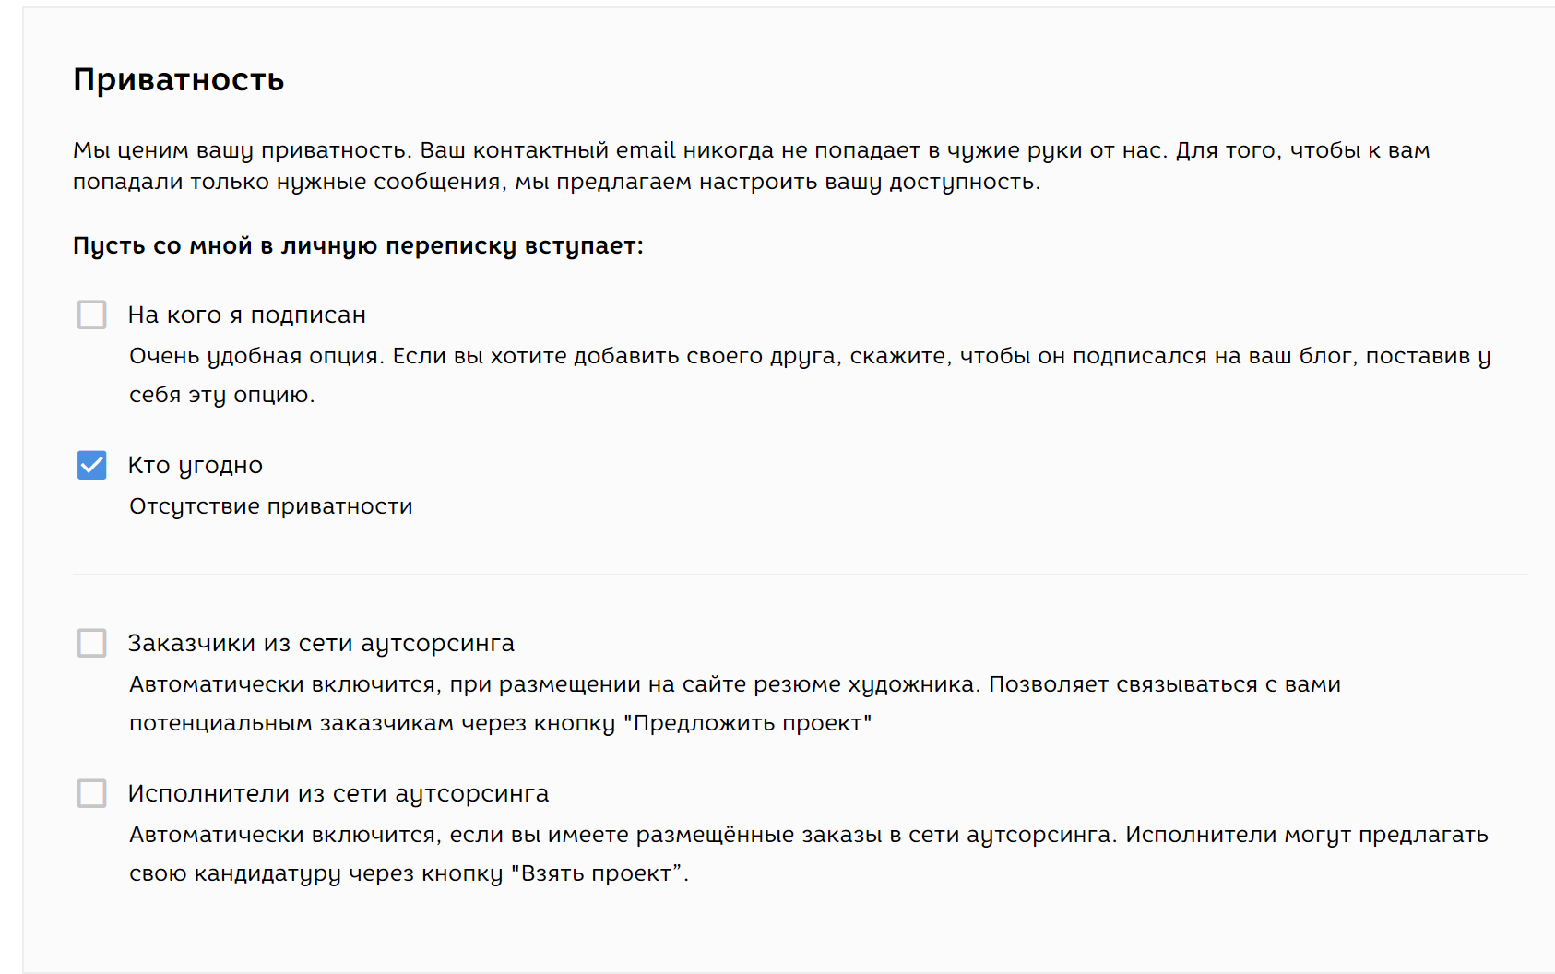This screenshot has width=1555, height=974.
Task: Click the "Мы ценим вашу приватность" sentence
Action: click(x=242, y=150)
